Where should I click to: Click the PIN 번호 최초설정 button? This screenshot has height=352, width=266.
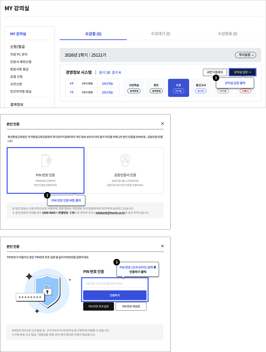pos(99,306)
